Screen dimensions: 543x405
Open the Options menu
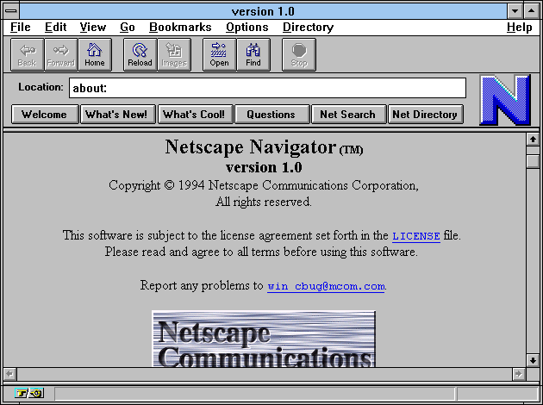pyautogui.click(x=247, y=27)
